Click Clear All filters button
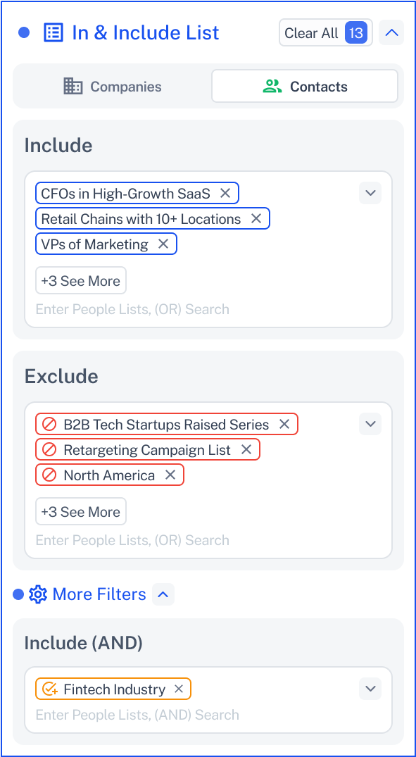Image resolution: width=416 pixels, height=757 pixels. (326, 33)
